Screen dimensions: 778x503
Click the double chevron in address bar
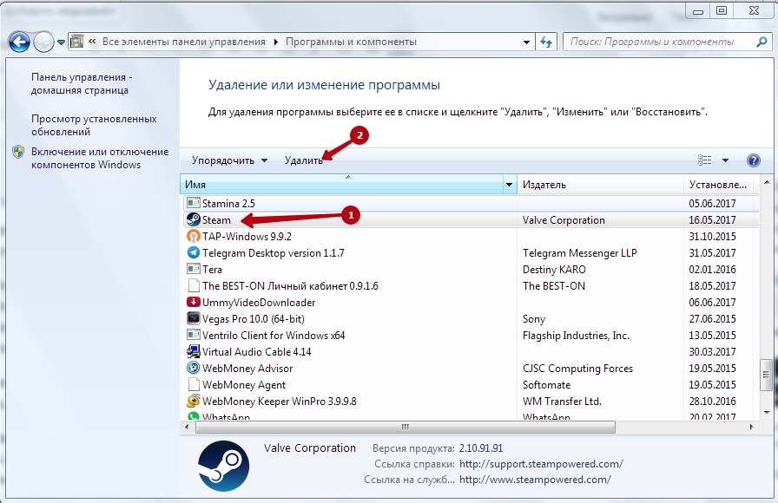click(x=92, y=42)
